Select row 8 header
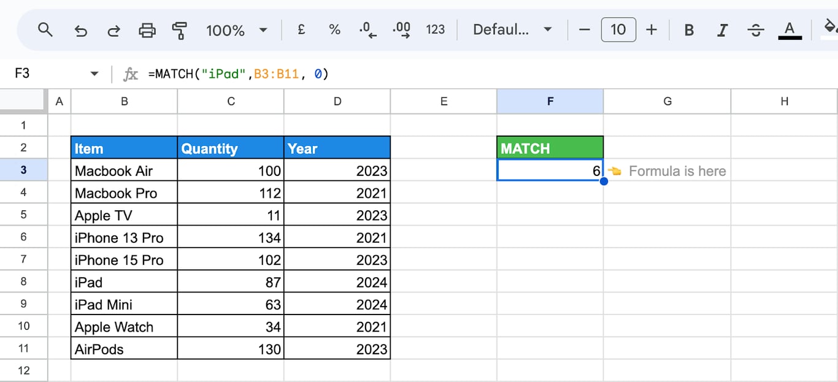 coord(23,281)
